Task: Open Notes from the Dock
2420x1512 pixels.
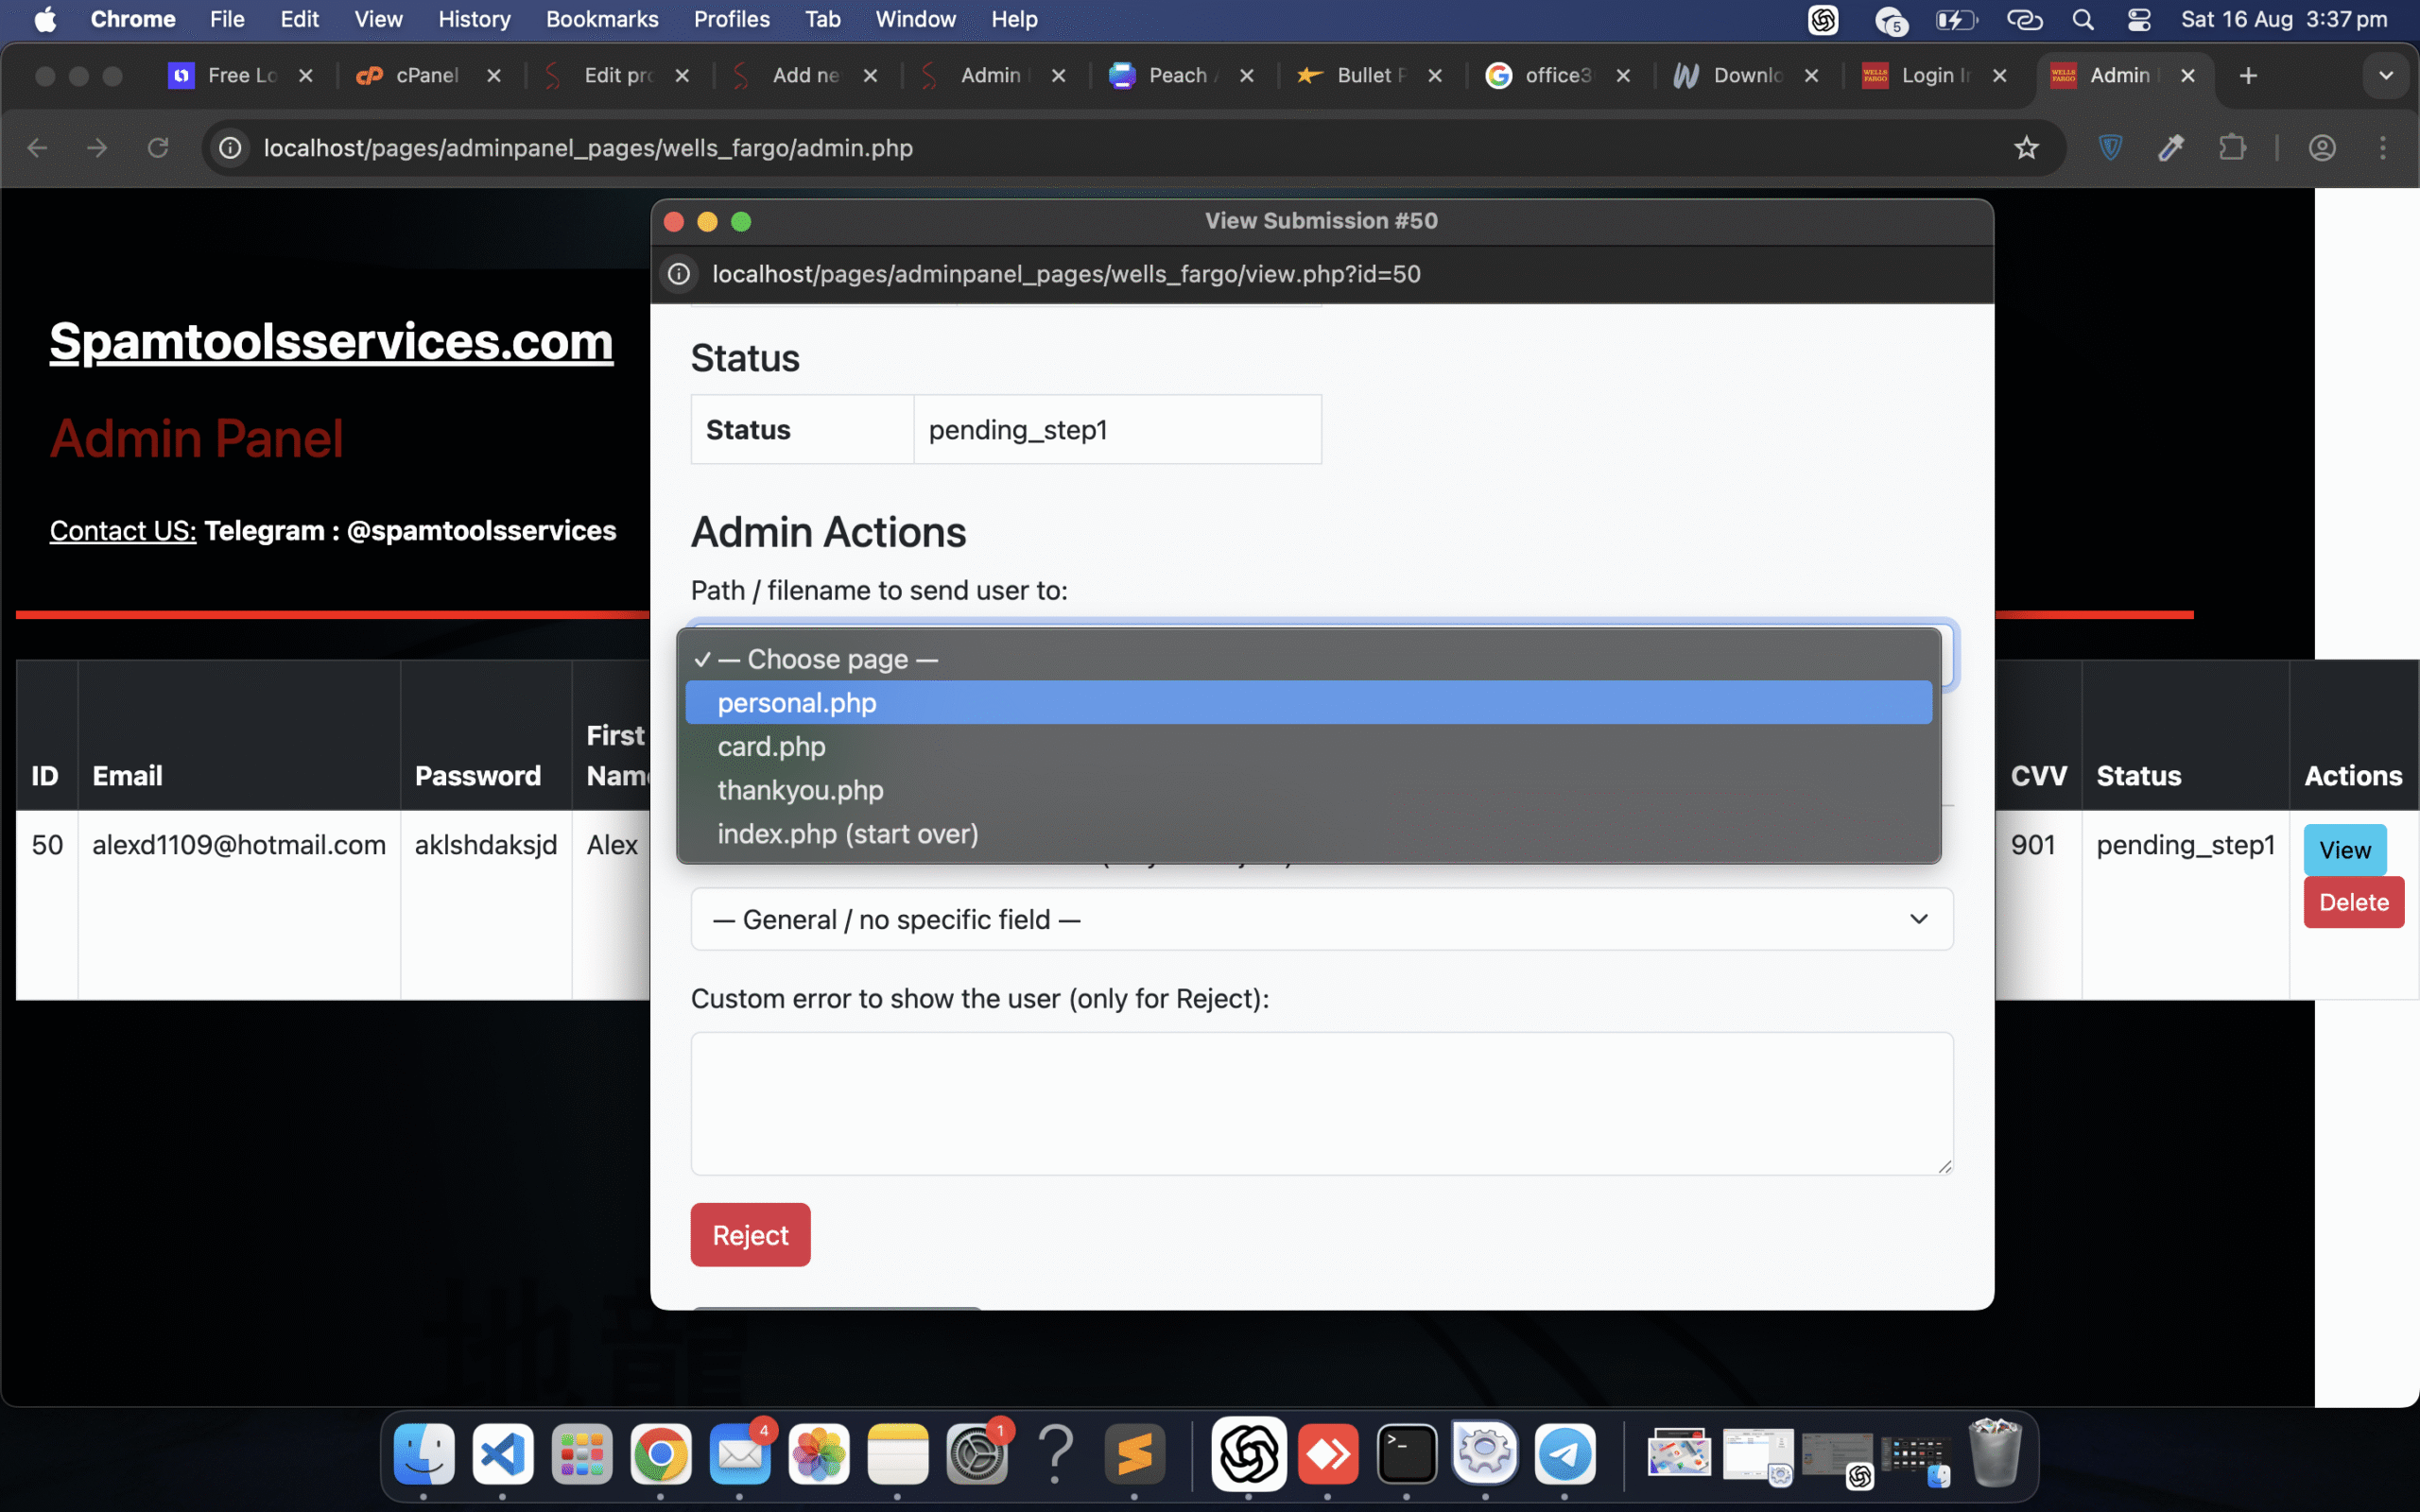Action: point(898,1453)
